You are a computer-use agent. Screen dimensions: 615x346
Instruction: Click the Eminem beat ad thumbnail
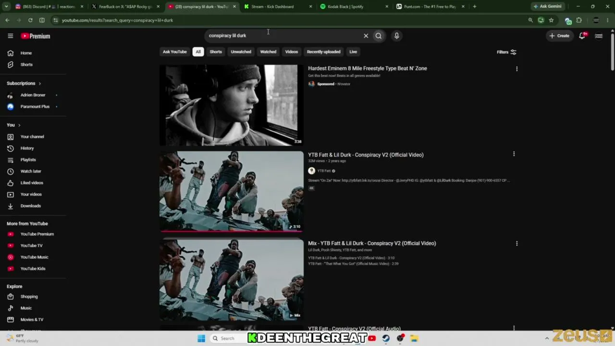pyautogui.click(x=232, y=105)
